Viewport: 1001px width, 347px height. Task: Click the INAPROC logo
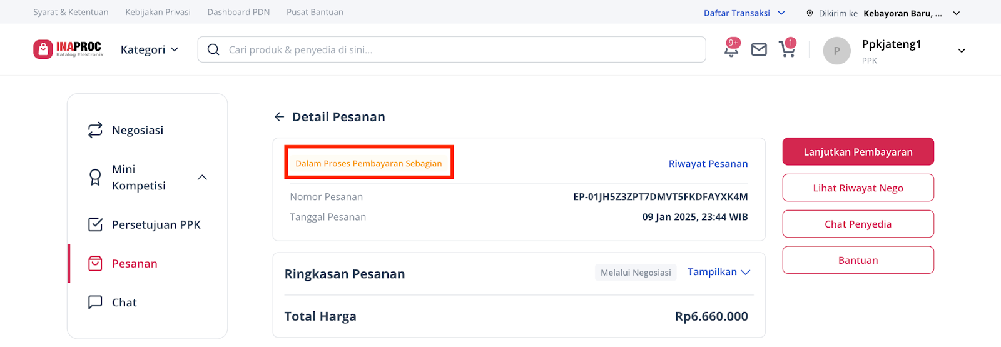tap(68, 49)
